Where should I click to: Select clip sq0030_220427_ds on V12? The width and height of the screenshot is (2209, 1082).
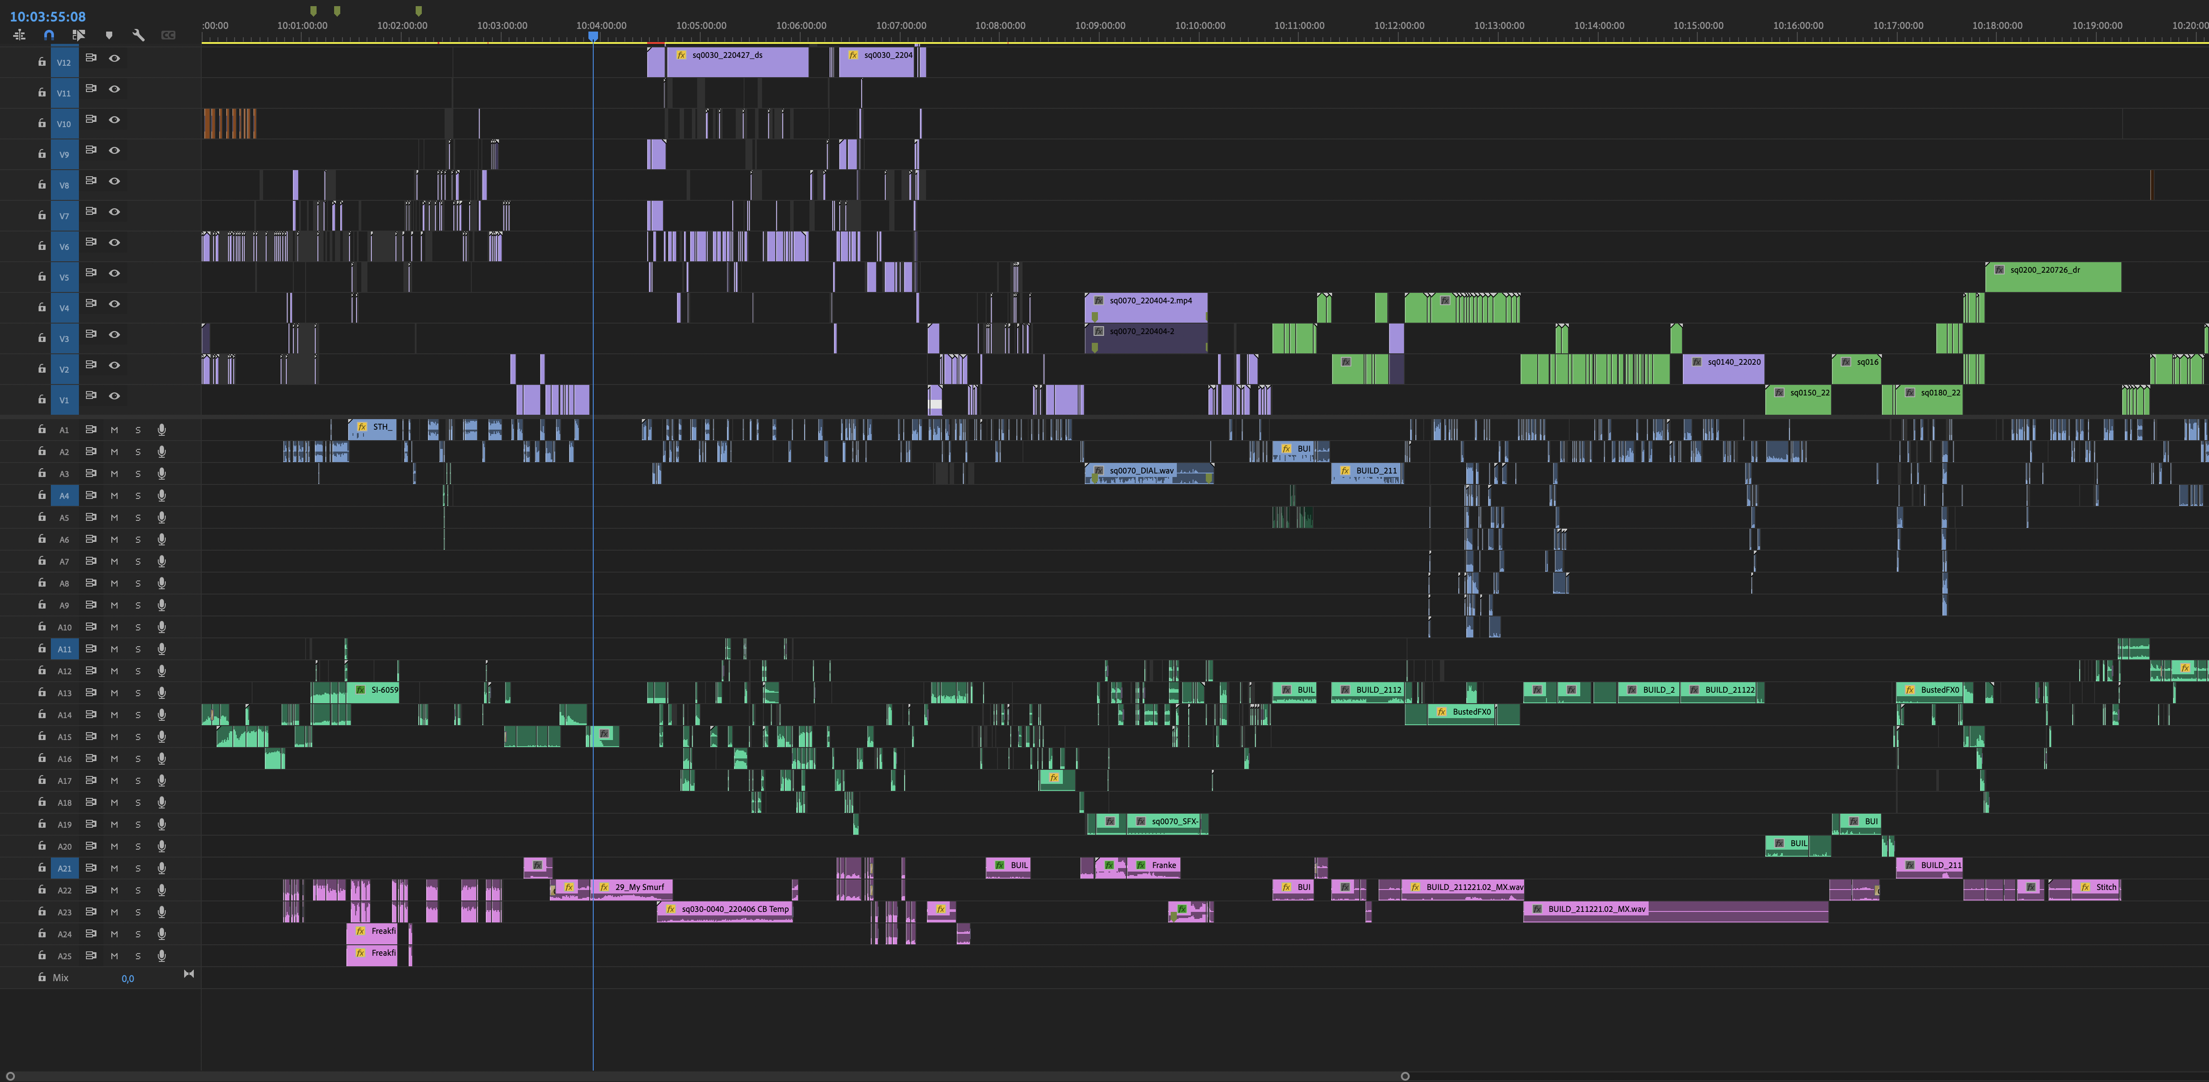pyautogui.click(x=737, y=62)
